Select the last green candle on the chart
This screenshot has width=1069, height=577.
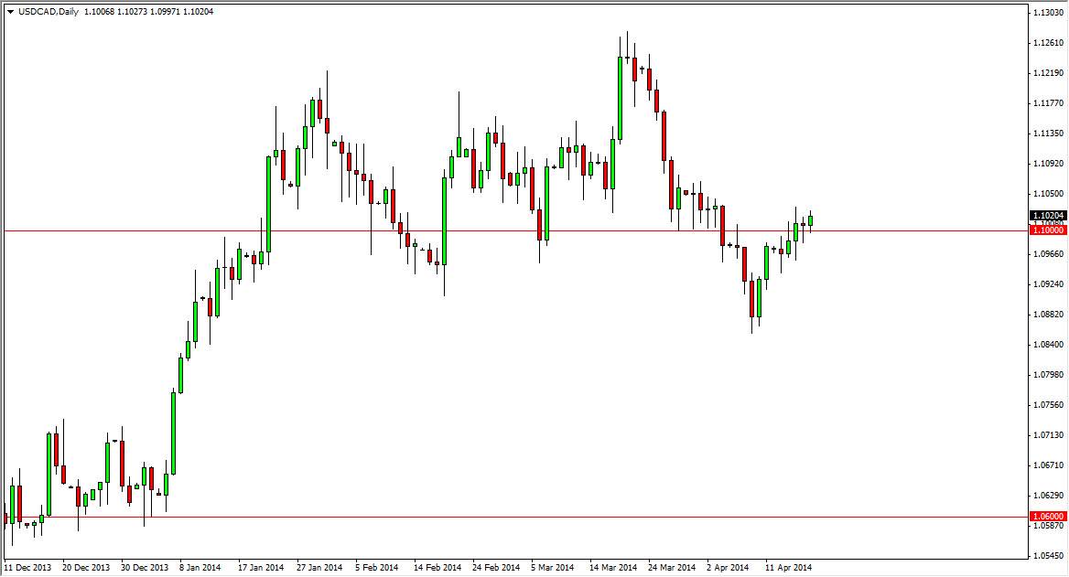click(810, 219)
